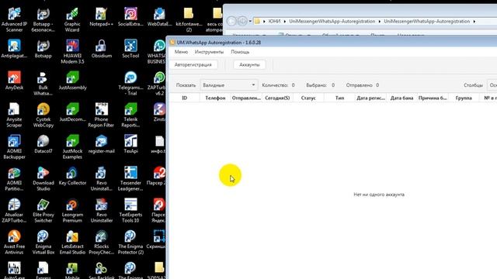Launch Avast Free Antivirus shortcut
This screenshot has height=279, width=497.
(14, 242)
